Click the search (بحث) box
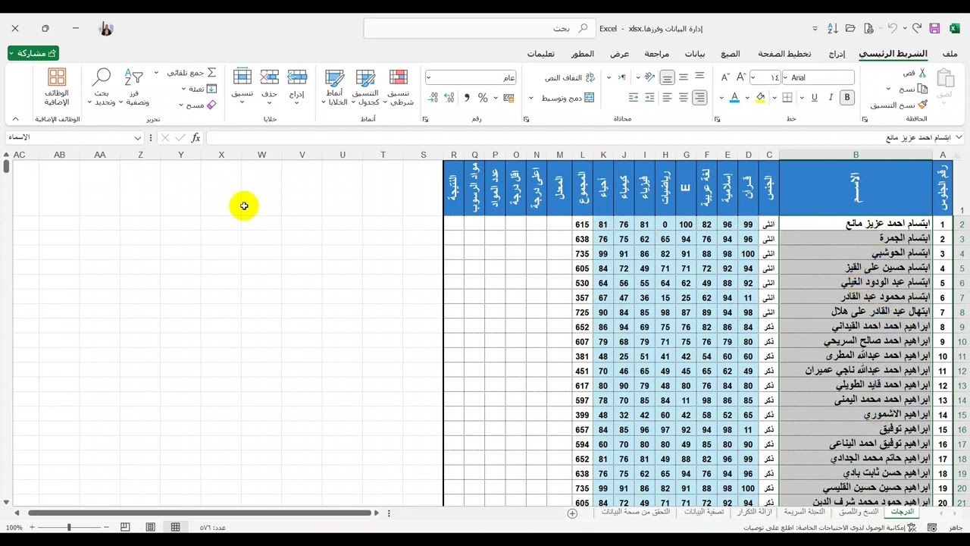 [479, 28]
